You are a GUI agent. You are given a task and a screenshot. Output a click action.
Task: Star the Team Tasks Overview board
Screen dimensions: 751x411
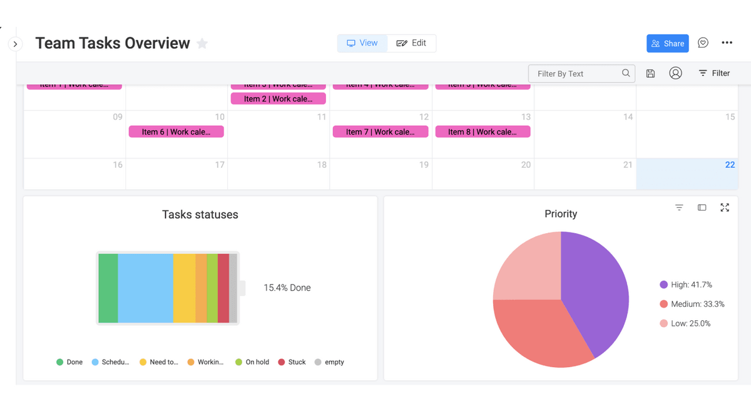click(202, 44)
